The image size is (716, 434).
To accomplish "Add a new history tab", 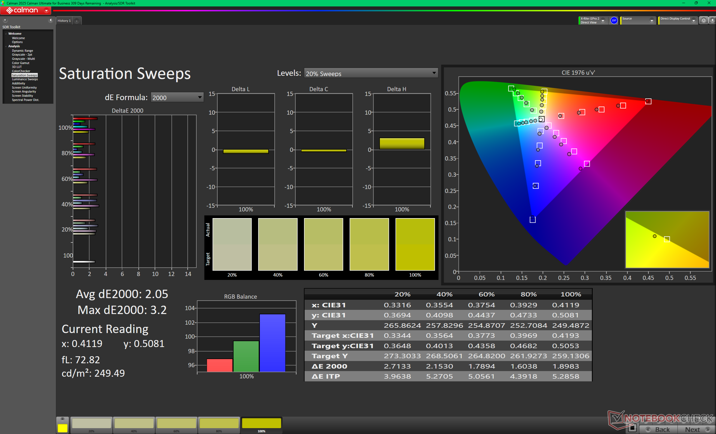I will [x=77, y=21].
